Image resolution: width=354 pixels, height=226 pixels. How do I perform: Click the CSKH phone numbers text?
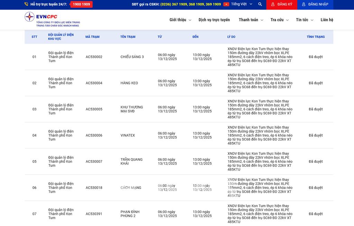(x=190, y=4)
